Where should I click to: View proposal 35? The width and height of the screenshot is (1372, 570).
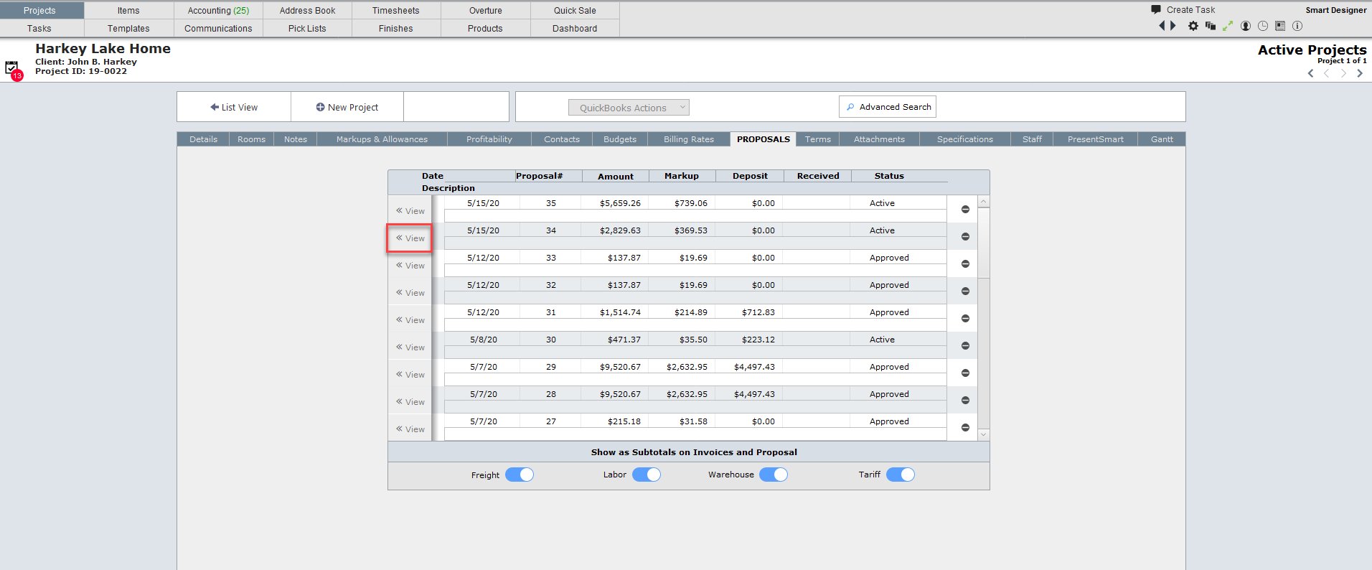[x=410, y=211]
